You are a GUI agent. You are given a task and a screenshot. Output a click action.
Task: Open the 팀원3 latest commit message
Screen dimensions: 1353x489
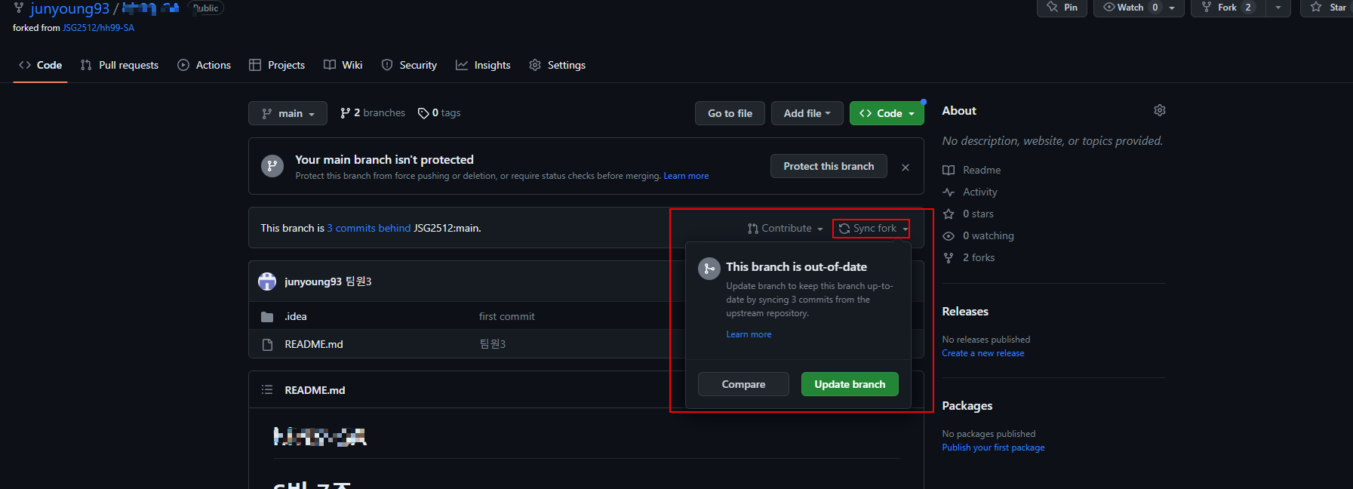358,281
